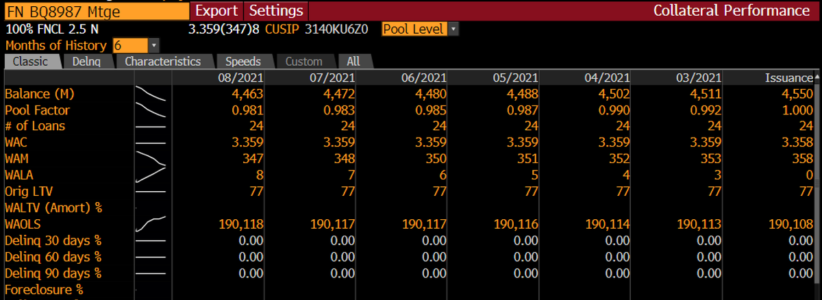This screenshot has height=300, width=822.
Task: Select the 06/2021 column header
Action: [424, 78]
